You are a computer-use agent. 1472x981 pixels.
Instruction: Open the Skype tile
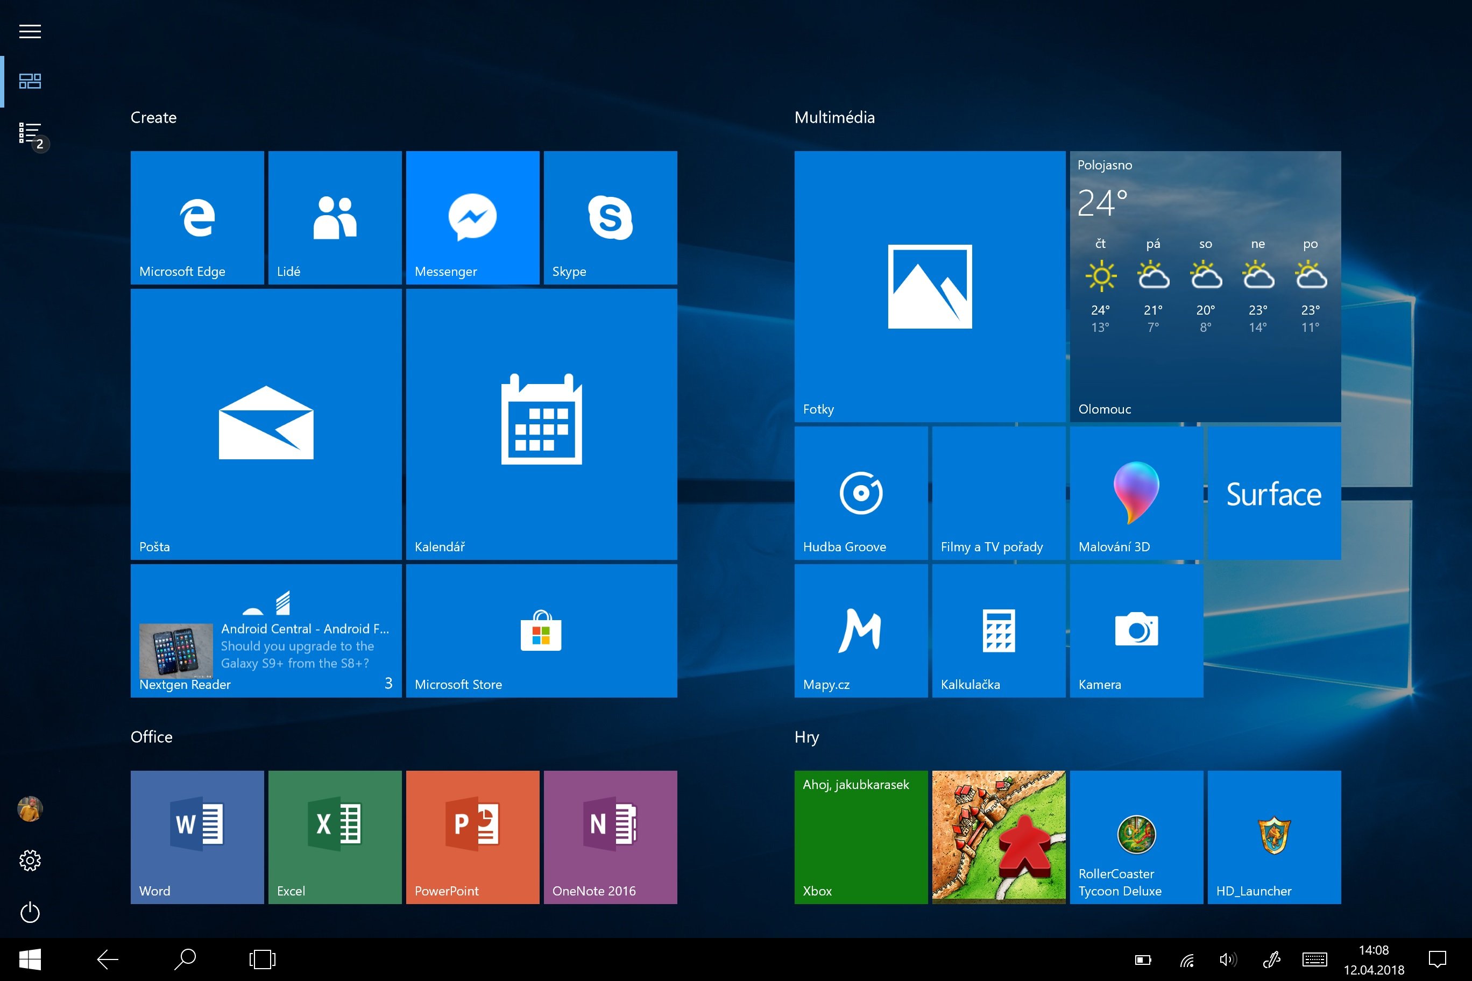pyautogui.click(x=610, y=218)
